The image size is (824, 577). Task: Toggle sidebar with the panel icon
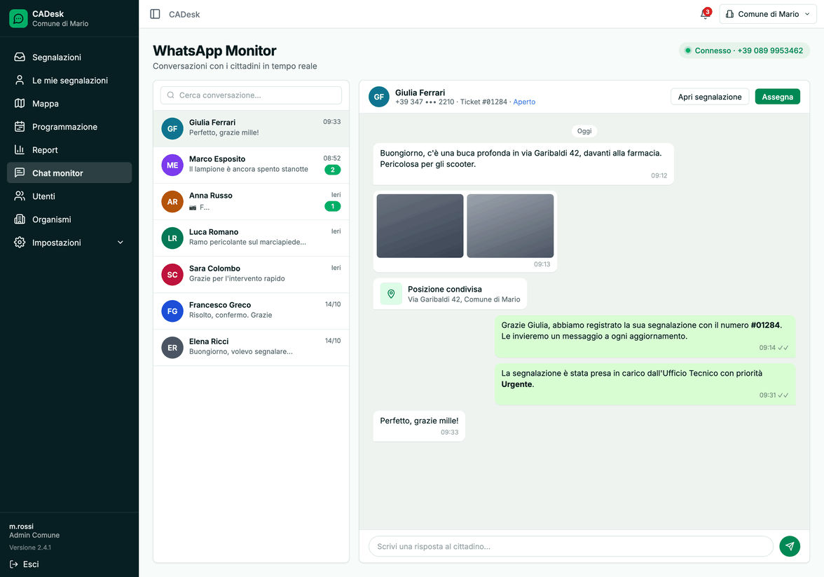155,14
